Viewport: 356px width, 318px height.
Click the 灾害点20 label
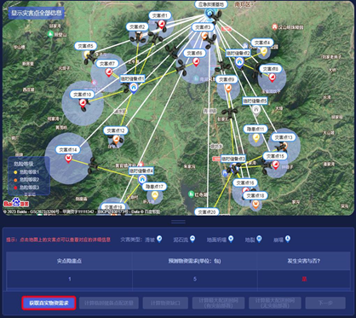(x=207, y=212)
